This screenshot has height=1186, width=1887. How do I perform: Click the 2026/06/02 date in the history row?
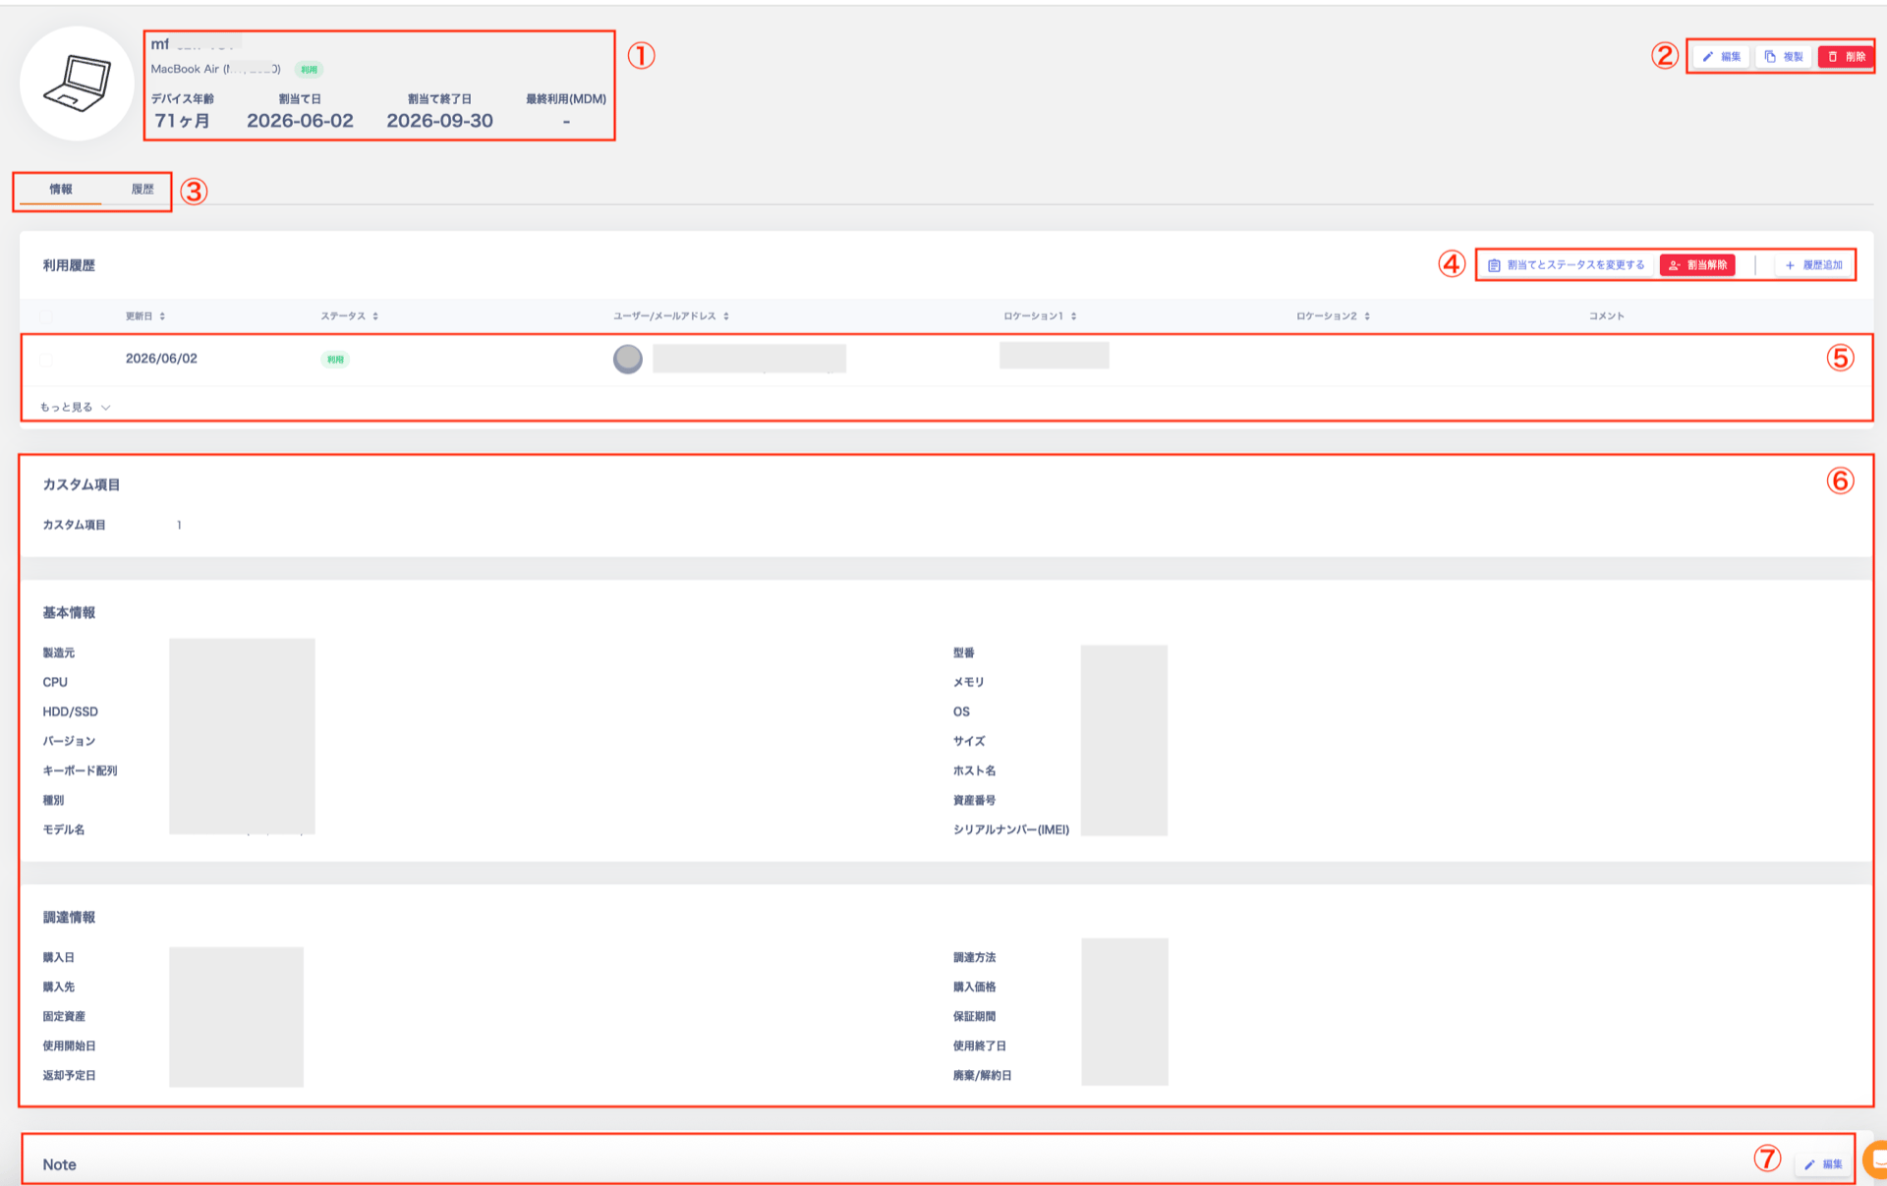161,359
